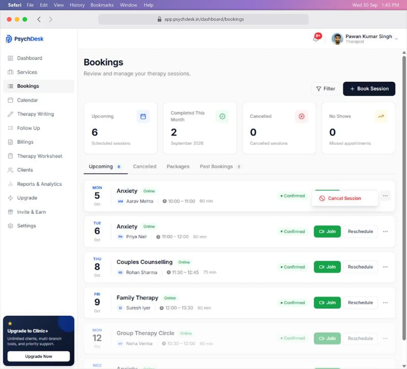Click the Group Therapy Circle title
Screen dimensions: 407x369
[x=145, y=333]
